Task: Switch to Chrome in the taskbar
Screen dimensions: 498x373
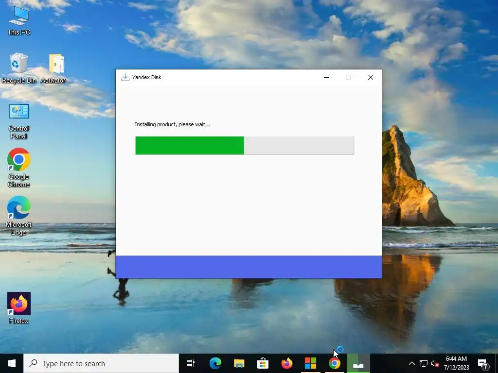Action: (x=334, y=363)
